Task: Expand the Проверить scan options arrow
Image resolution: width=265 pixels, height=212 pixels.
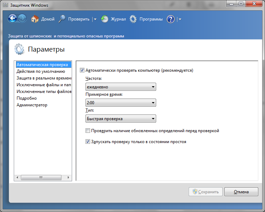Action: pyautogui.click(x=95, y=19)
